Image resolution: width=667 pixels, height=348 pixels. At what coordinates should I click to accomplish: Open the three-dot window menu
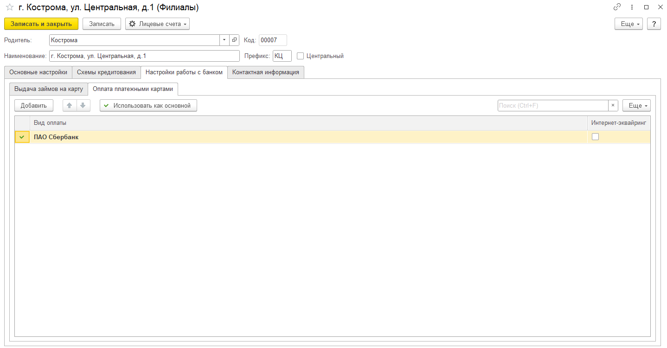pyautogui.click(x=632, y=7)
